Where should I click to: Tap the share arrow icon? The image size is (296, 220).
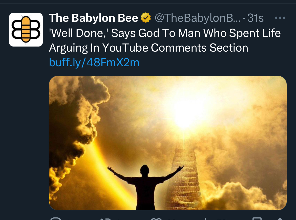[280, 219]
